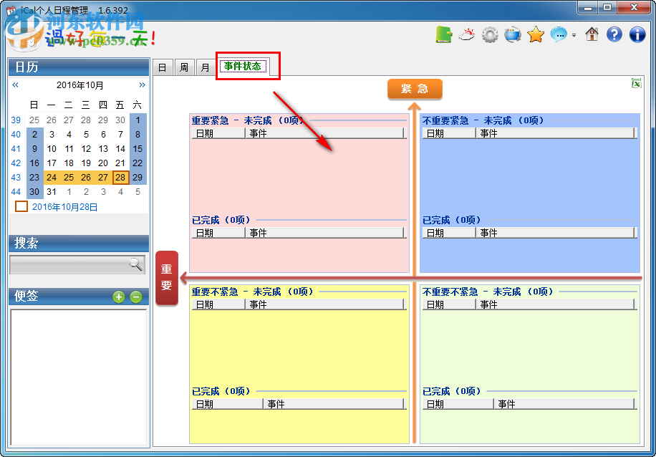
Task: Select week number 43 in calendar
Action: coord(16,178)
